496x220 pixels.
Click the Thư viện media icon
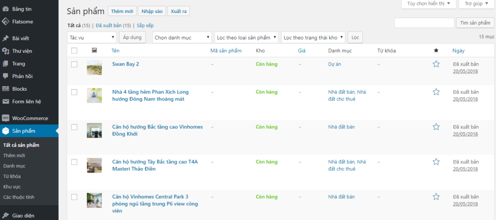(x=5, y=51)
